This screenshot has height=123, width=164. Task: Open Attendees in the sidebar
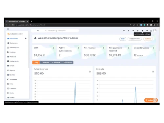click(12, 79)
